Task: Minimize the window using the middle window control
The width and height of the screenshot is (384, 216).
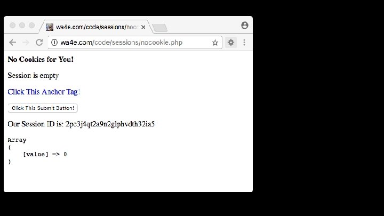Action: (22, 25)
